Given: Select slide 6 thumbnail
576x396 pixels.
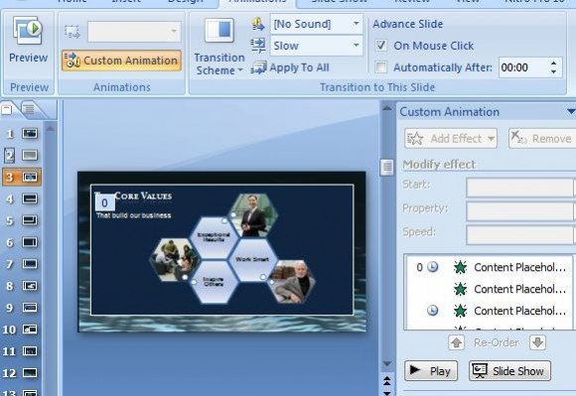Looking at the screenshot, I should (30, 242).
